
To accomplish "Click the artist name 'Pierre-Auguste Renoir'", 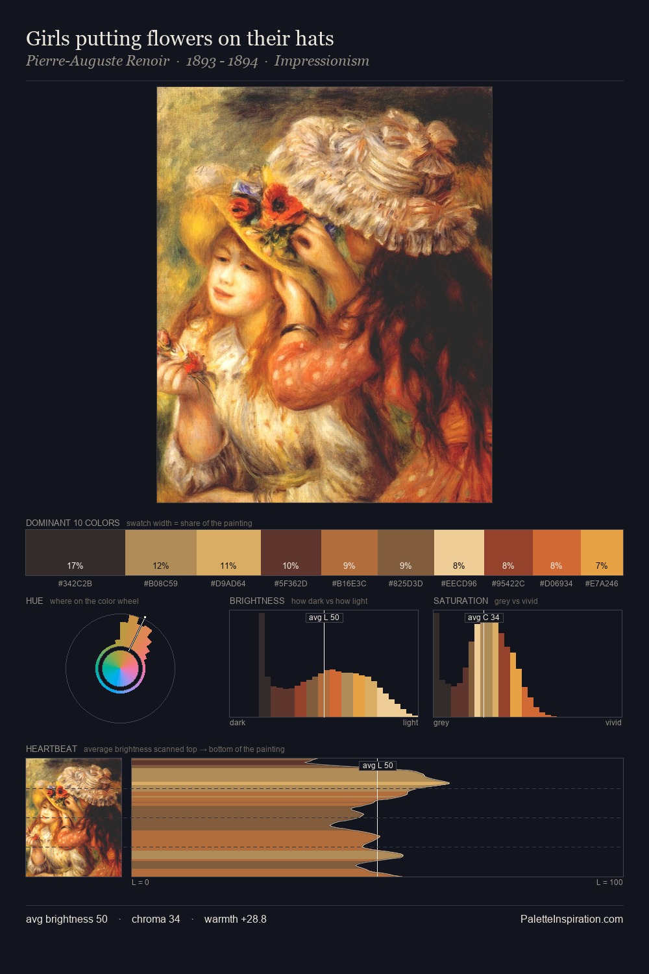I will click(97, 61).
